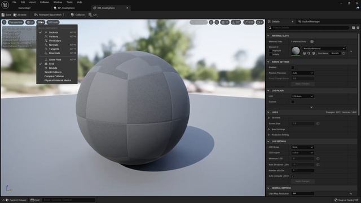Toggle Sockets in Show menu
This screenshot has height=203, width=361.
click(57, 33)
